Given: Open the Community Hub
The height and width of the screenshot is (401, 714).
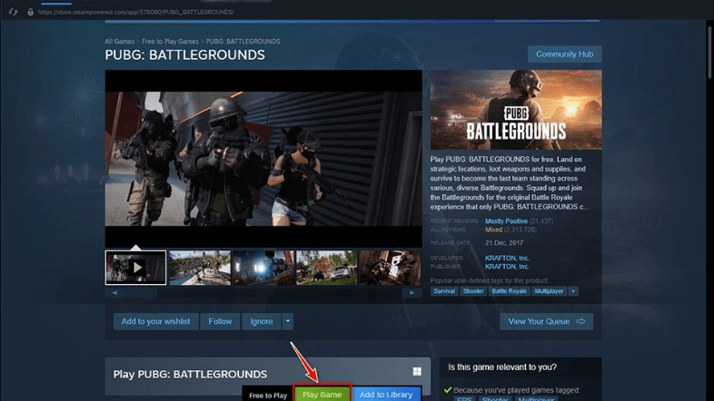Looking at the screenshot, I should [564, 54].
